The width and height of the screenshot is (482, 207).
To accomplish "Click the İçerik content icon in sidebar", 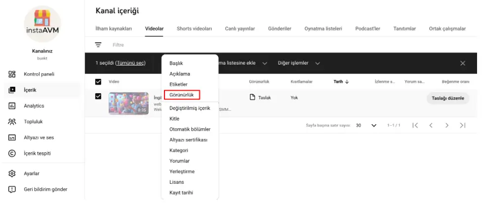I will pyautogui.click(x=12, y=90).
